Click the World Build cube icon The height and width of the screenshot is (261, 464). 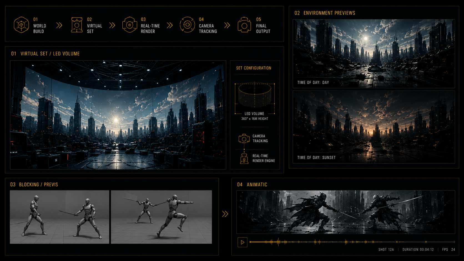[21, 25]
